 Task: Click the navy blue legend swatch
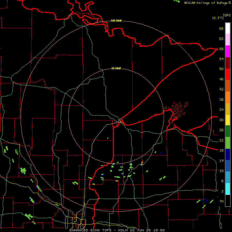pyautogui.click(x=228, y=154)
